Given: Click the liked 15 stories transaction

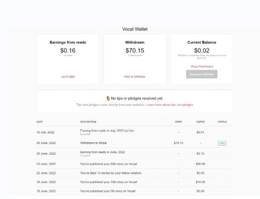Looking at the screenshot, I should (x=111, y=173).
